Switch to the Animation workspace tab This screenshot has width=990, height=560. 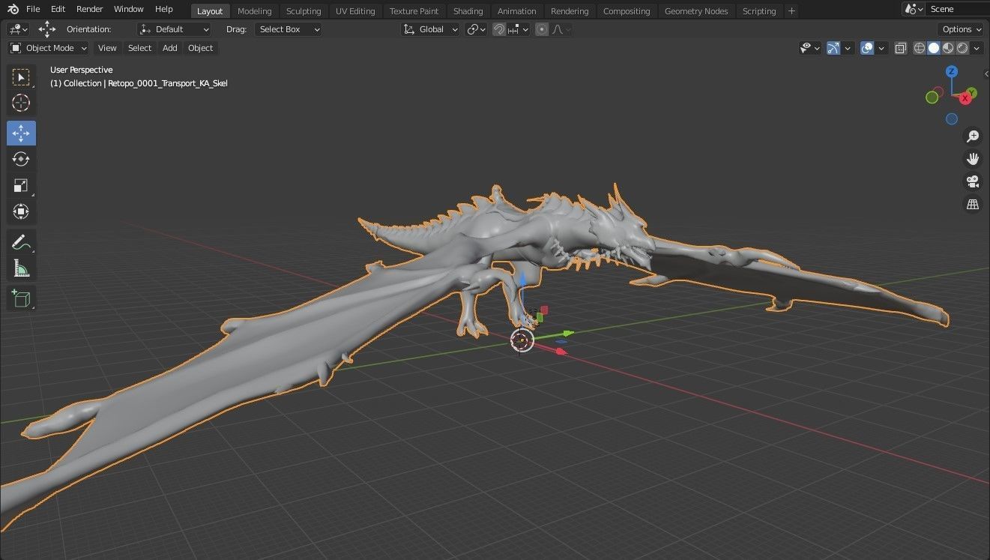pos(517,11)
